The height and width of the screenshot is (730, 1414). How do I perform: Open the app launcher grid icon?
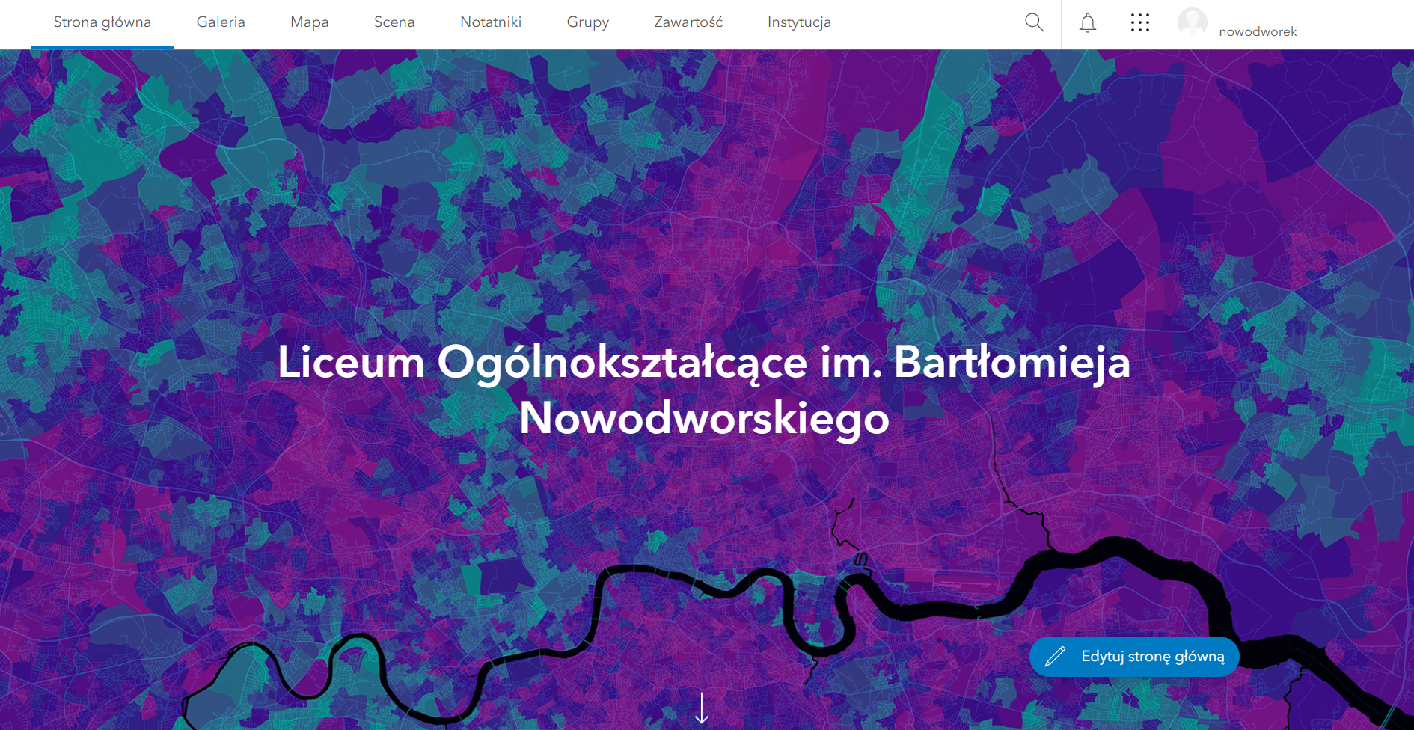(x=1139, y=23)
